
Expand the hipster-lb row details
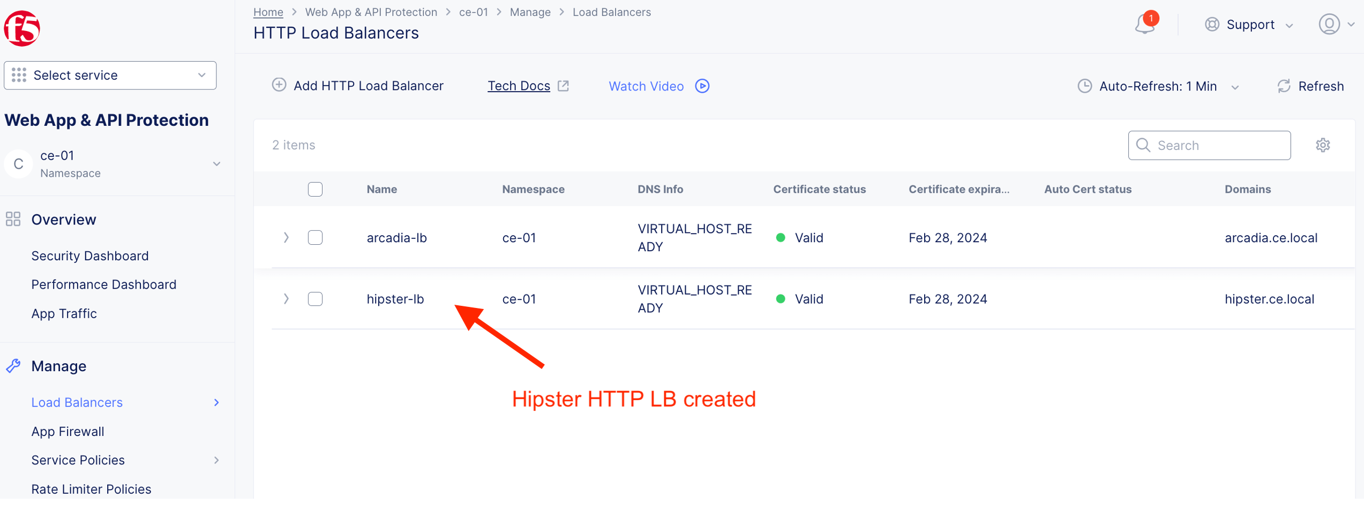click(286, 299)
